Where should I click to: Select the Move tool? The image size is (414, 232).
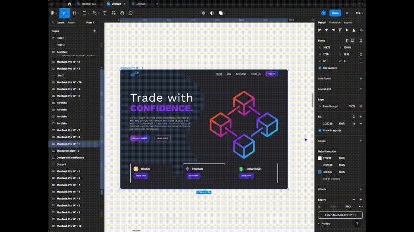pyautogui.click(x=63, y=13)
